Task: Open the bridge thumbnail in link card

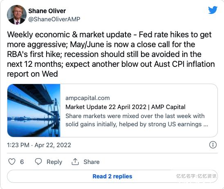Action: pos(34,110)
